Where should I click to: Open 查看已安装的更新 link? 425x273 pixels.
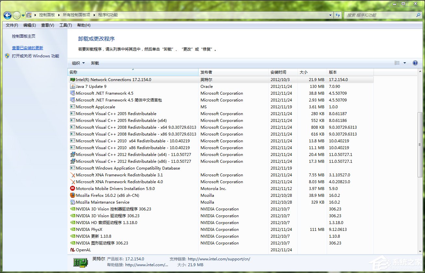[x=28, y=48]
